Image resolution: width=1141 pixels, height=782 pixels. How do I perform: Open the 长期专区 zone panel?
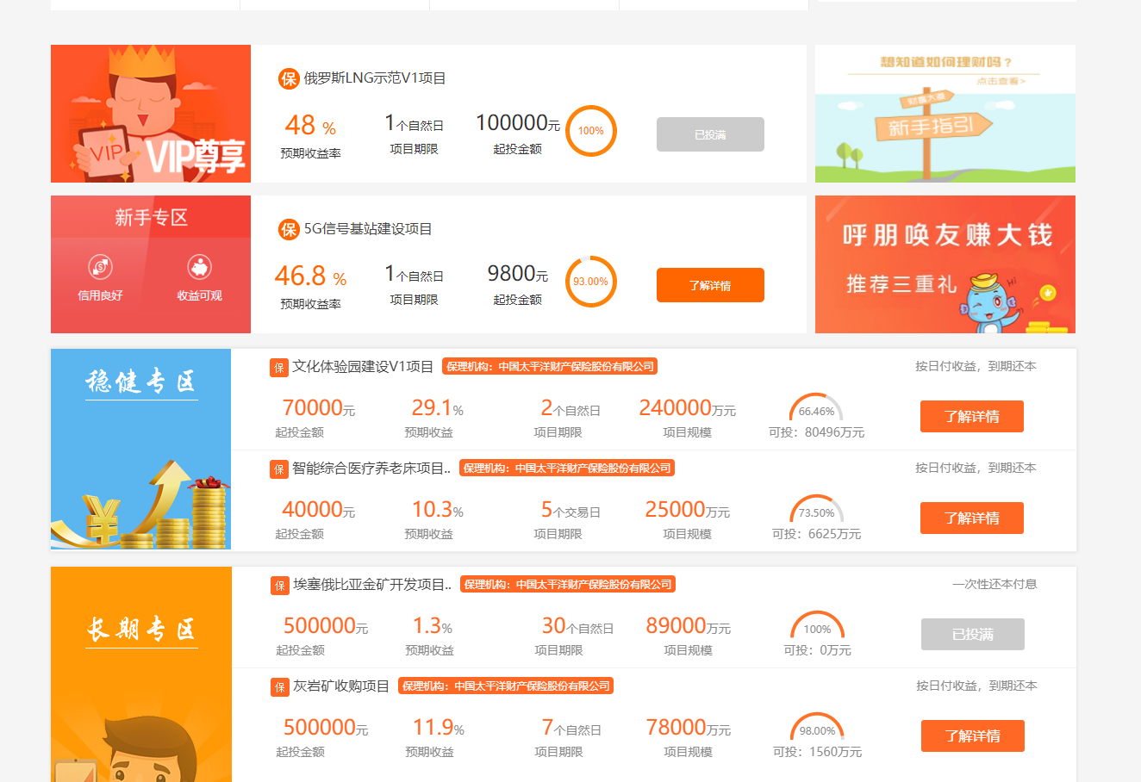tap(141, 674)
